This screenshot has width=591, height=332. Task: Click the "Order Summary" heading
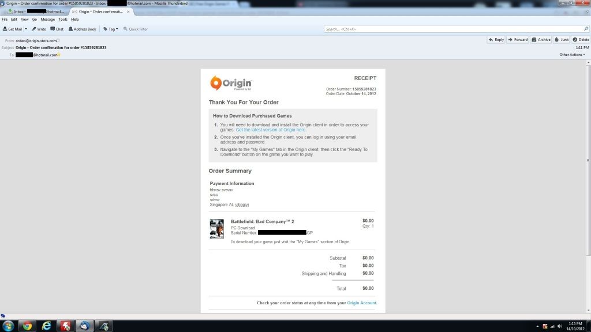click(230, 171)
